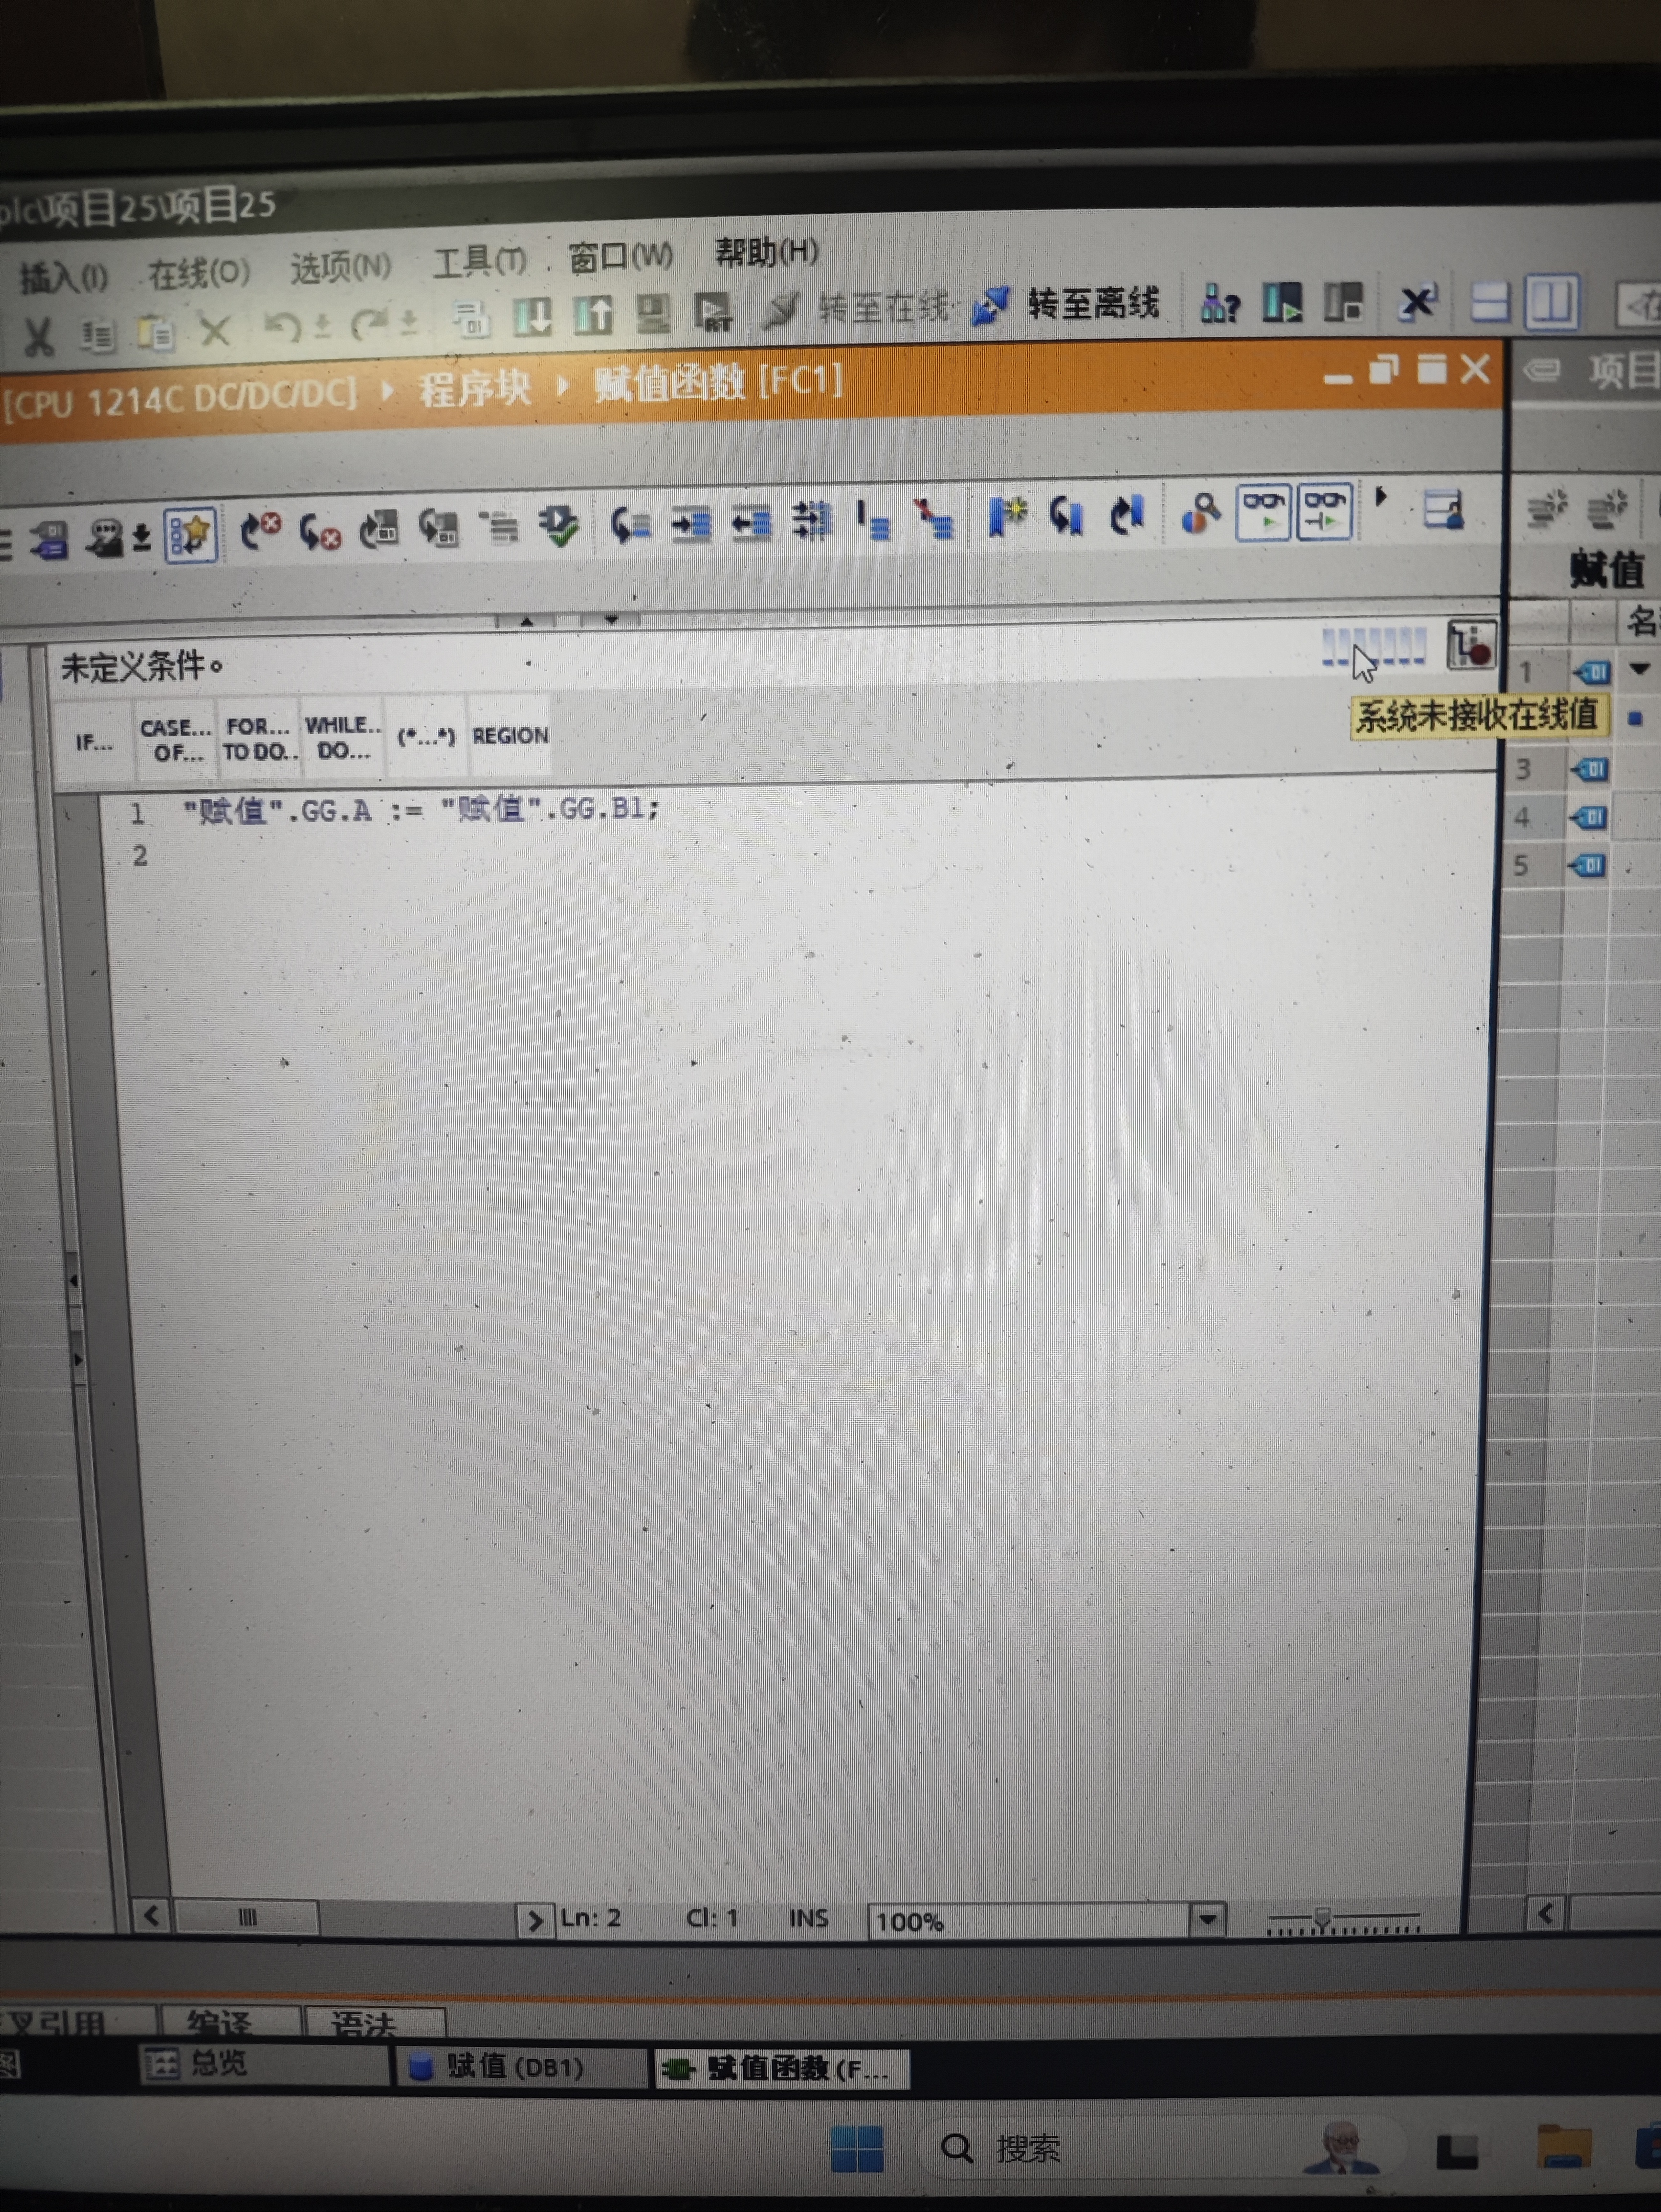Toggle favorites display in editor toolbar
This screenshot has height=2212, width=1661.
click(x=191, y=534)
